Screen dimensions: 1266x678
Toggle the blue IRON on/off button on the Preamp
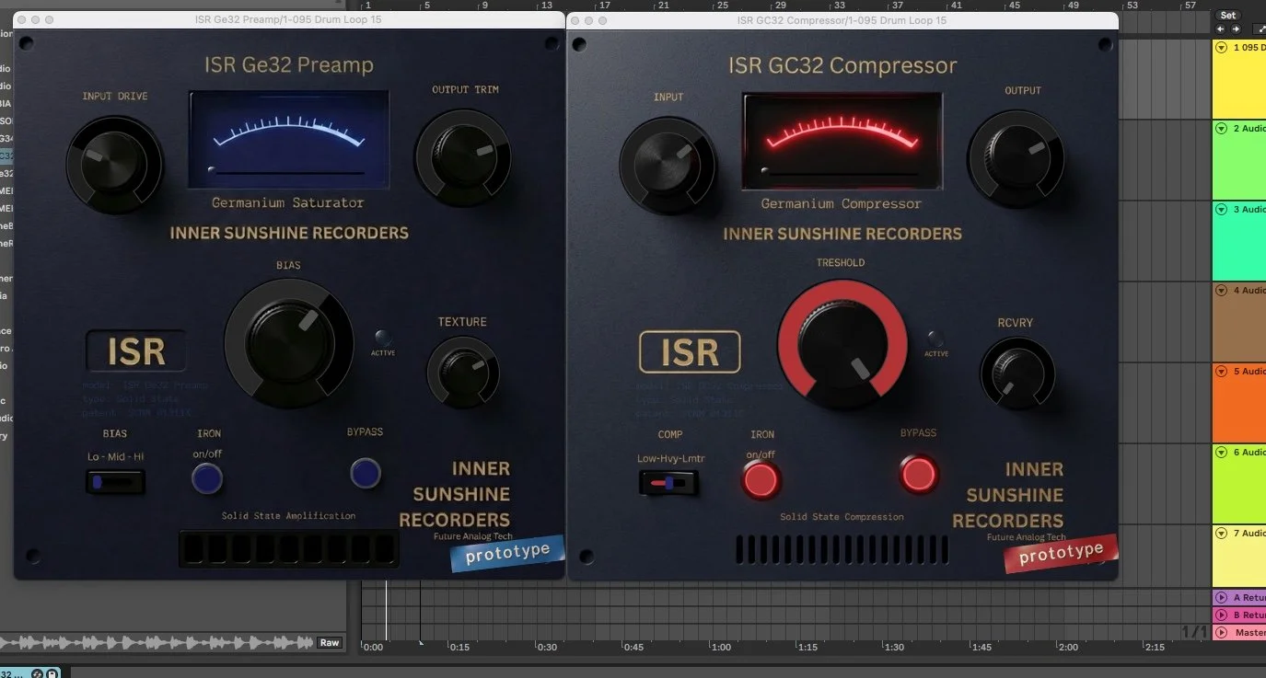(x=207, y=478)
